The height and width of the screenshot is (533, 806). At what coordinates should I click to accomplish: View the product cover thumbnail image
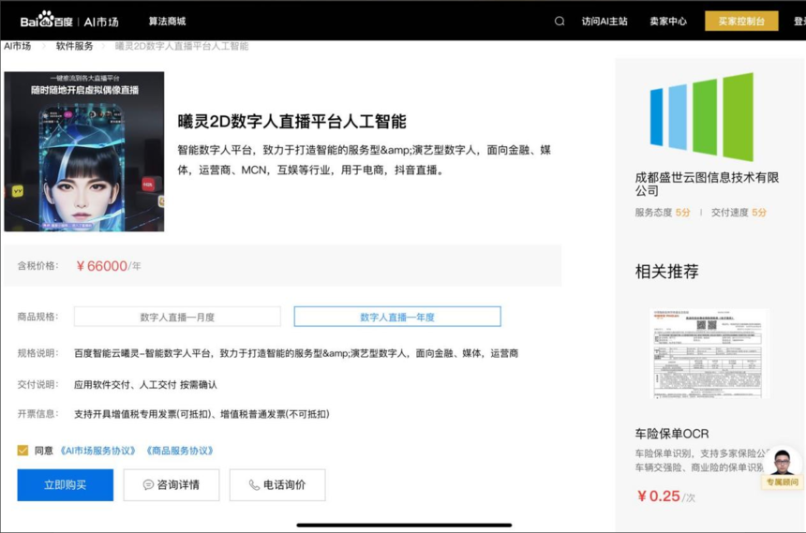tap(84, 152)
